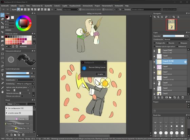The image size is (190, 140).
Task: Enable the Filtrar checkbox in Pincel
Action: pos(6,104)
